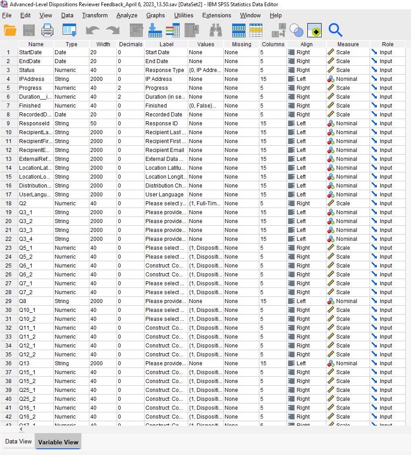Toggle the Value labels toolbar icon
This screenshot has height=455, width=411.
pos(278,31)
